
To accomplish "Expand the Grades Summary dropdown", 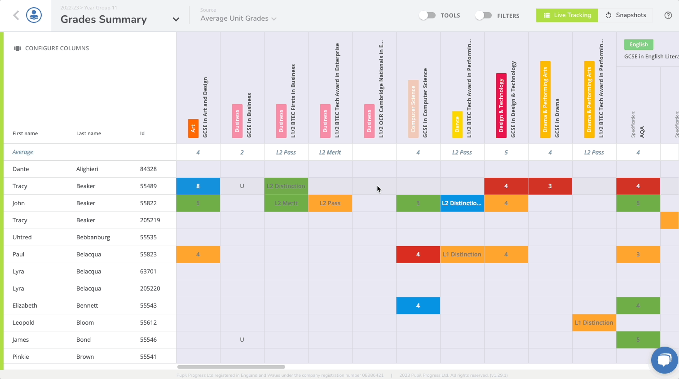I will [x=176, y=19].
